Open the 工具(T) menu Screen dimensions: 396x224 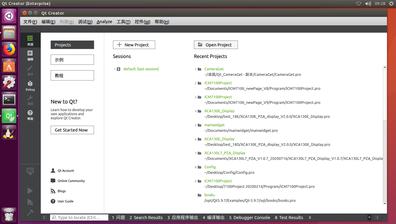click(x=123, y=22)
